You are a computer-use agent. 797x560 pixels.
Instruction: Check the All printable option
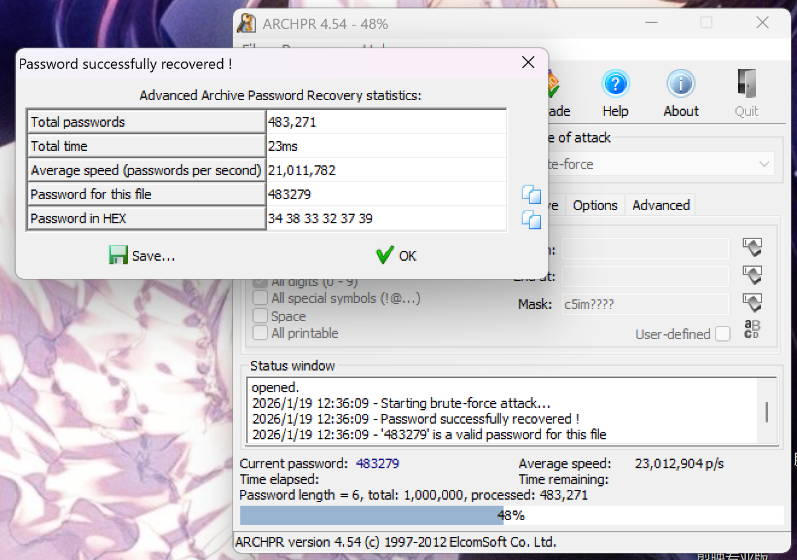pyautogui.click(x=260, y=333)
